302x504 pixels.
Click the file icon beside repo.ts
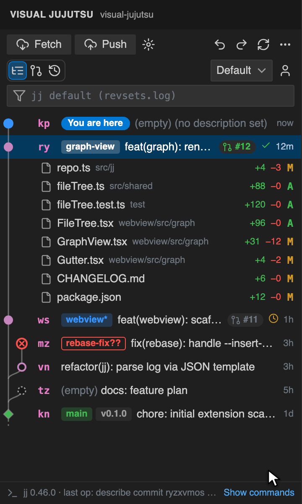point(46,168)
